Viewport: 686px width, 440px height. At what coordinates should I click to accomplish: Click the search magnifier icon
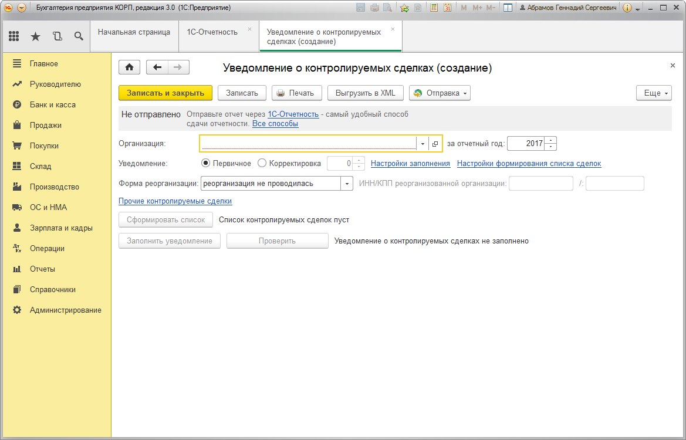[x=79, y=36]
